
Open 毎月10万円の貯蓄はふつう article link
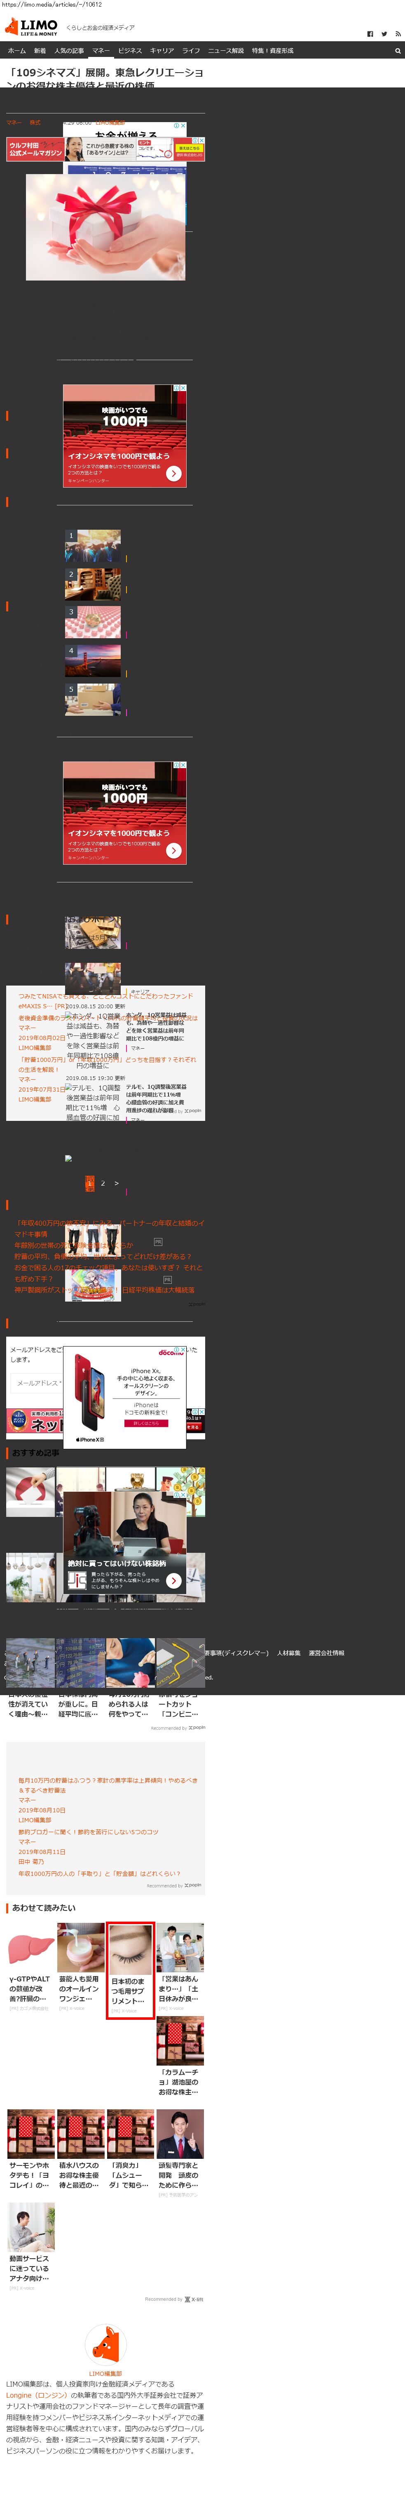point(108,1786)
